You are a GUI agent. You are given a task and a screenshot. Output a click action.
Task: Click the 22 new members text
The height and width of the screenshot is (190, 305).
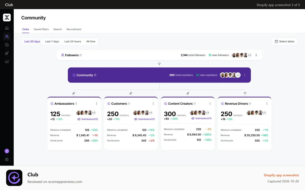coord(207,75)
